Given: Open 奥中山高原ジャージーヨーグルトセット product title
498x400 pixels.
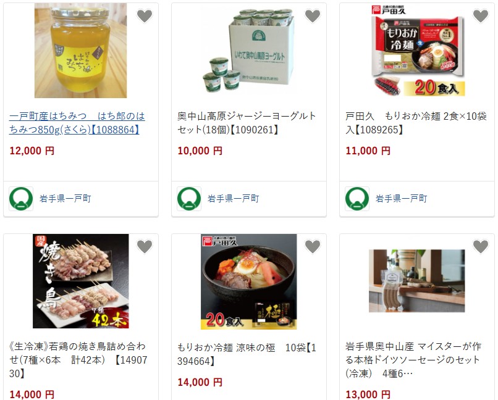Looking at the screenshot, I should (247, 123).
